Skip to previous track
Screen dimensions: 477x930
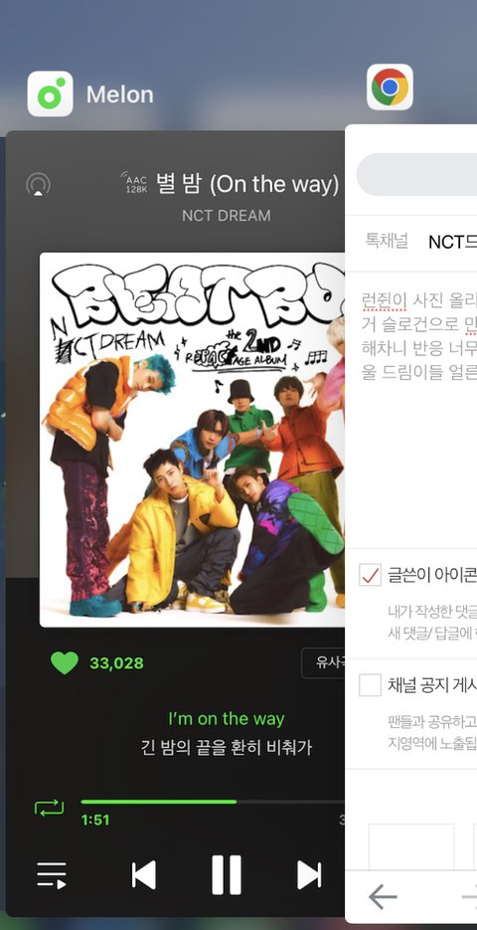143,875
